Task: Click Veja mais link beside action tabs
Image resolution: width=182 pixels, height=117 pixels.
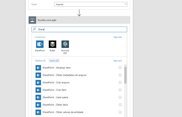Action: [x=118, y=61]
